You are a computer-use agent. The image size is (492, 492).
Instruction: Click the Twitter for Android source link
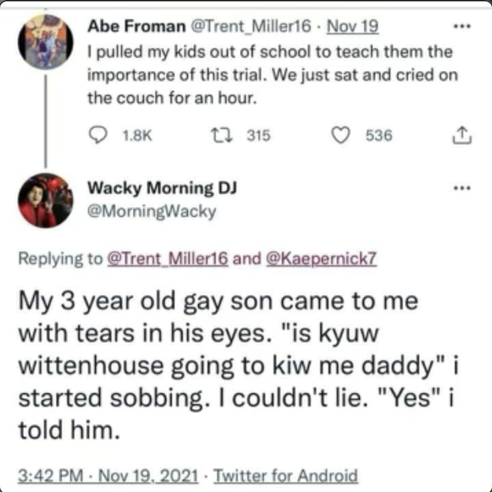(x=287, y=476)
